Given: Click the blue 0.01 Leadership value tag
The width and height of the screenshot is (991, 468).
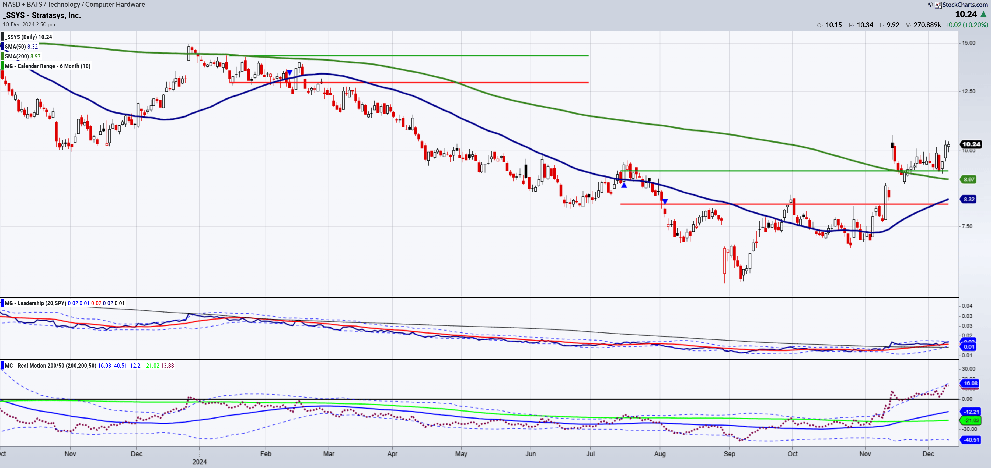Looking at the screenshot, I should pyautogui.click(x=969, y=347).
